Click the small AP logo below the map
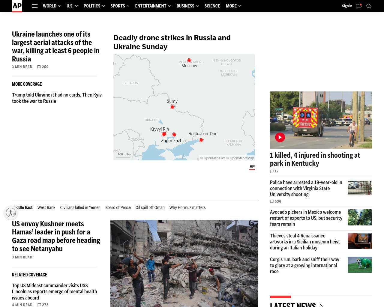 point(252,167)
